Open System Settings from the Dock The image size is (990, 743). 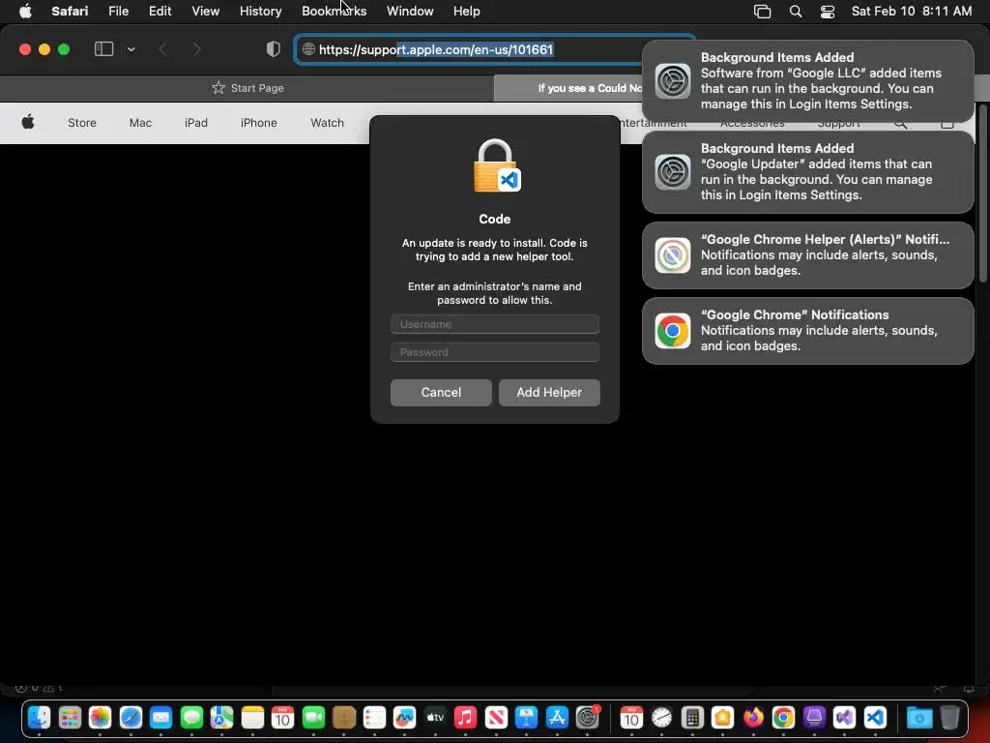tap(587, 718)
